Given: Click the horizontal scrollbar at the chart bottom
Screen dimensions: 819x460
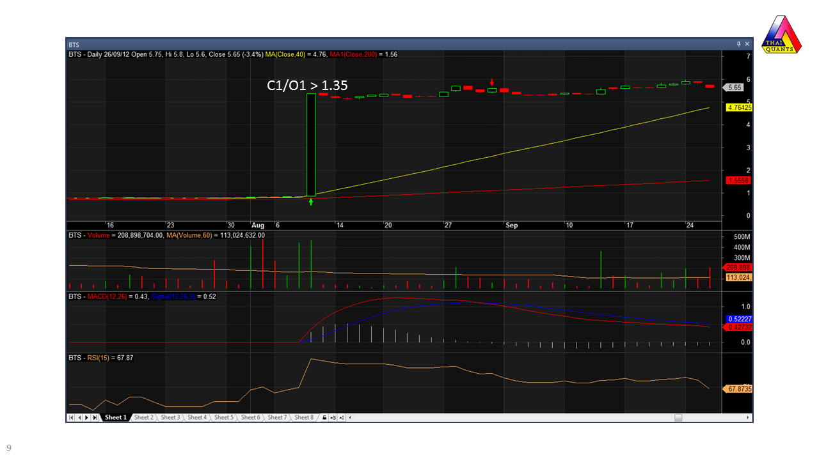Looking at the screenshot, I should [678, 417].
